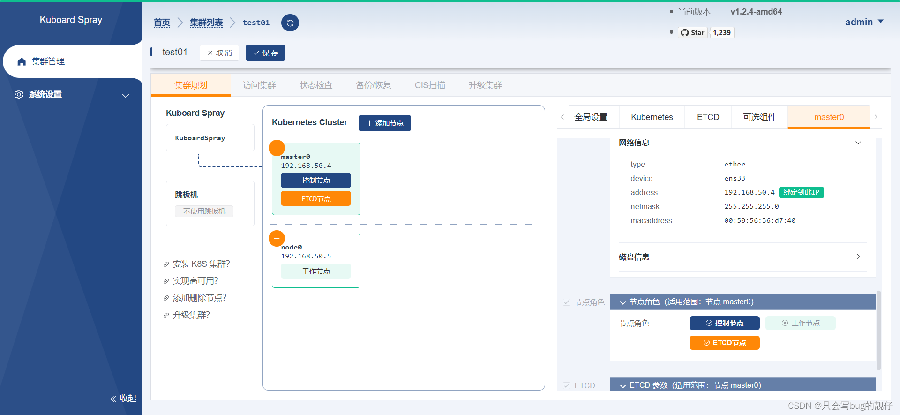
Task: Select the master0 settings tab
Action: [x=829, y=117]
